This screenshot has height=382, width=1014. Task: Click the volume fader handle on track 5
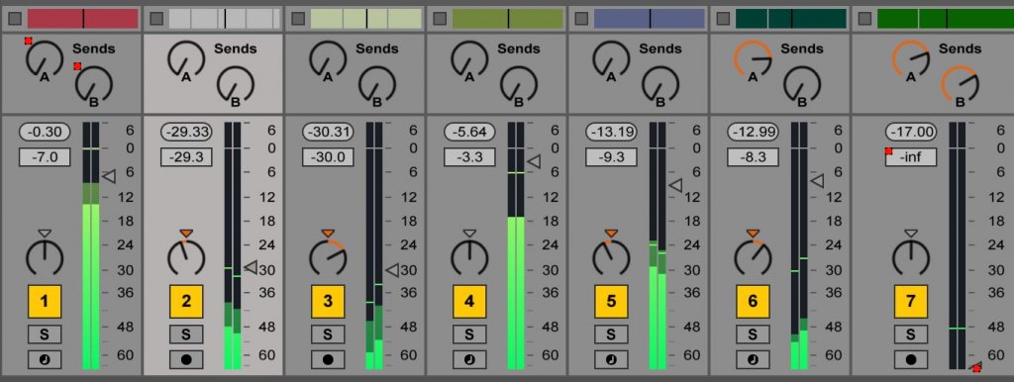pyautogui.click(x=675, y=185)
